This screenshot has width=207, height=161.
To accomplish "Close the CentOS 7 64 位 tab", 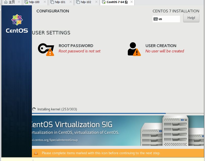I will point(132,2).
